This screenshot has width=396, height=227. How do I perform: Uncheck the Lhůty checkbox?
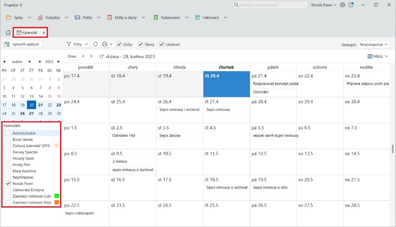(119, 44)
